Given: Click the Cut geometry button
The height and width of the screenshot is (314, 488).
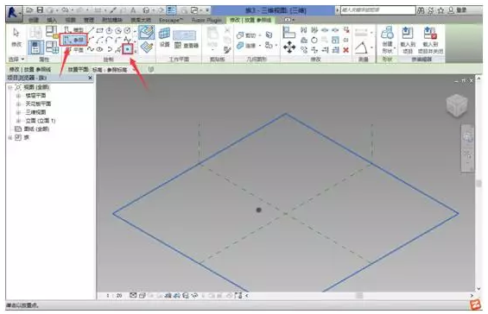Looking at the screenshot, I should 246,35.
